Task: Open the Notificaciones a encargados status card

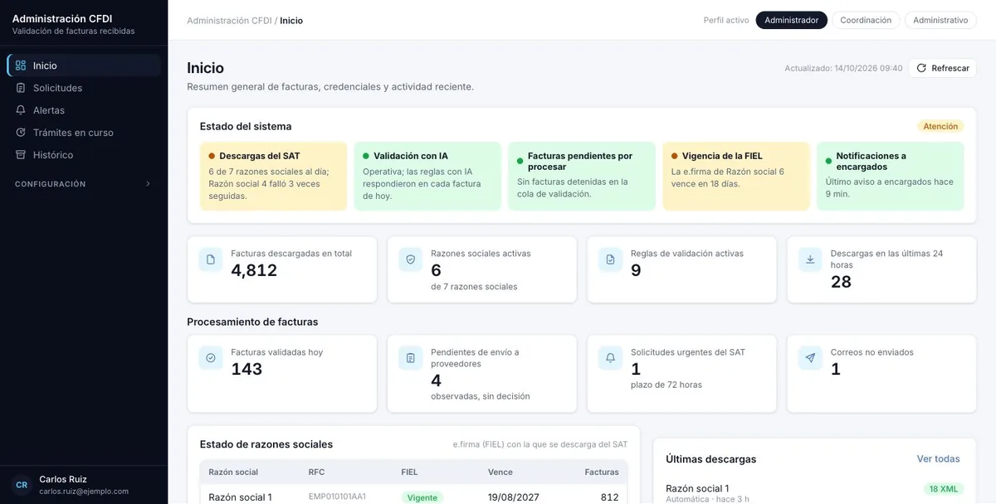Action: point(891,176)
